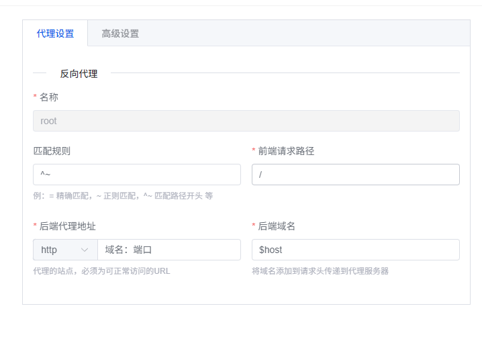Click the 名称 field label

click(48, 97)
